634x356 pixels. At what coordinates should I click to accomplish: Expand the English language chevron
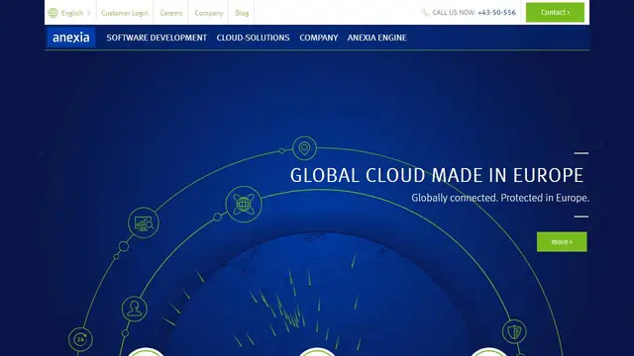tap(89, 13)
